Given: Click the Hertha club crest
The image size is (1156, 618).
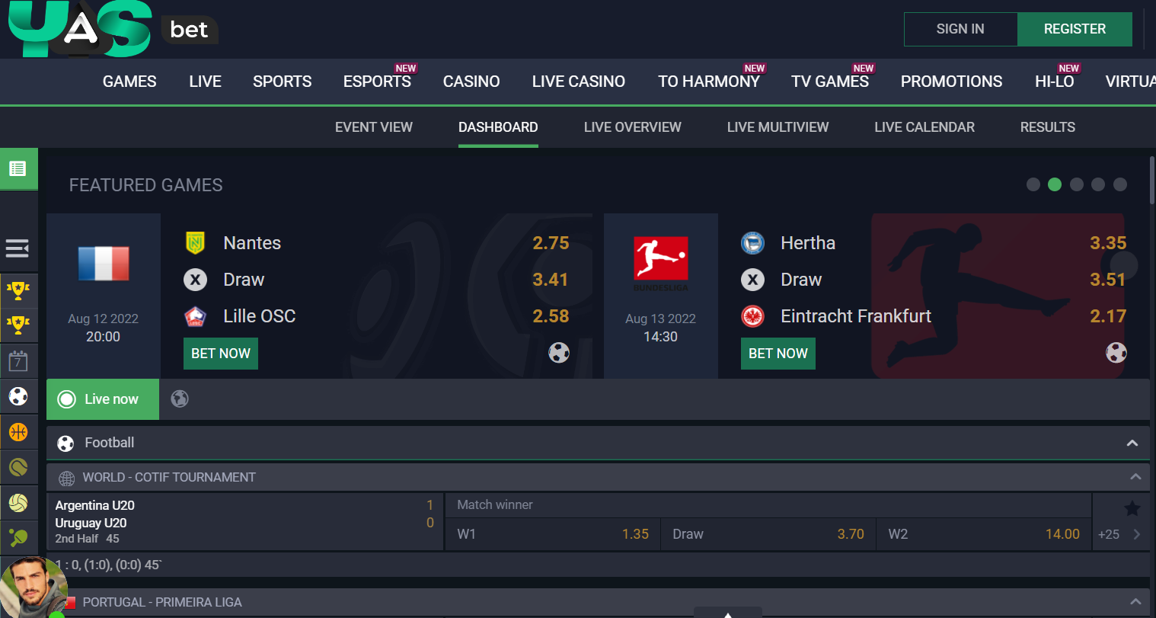Looking at the screenshot, I should tap(753, 243).
